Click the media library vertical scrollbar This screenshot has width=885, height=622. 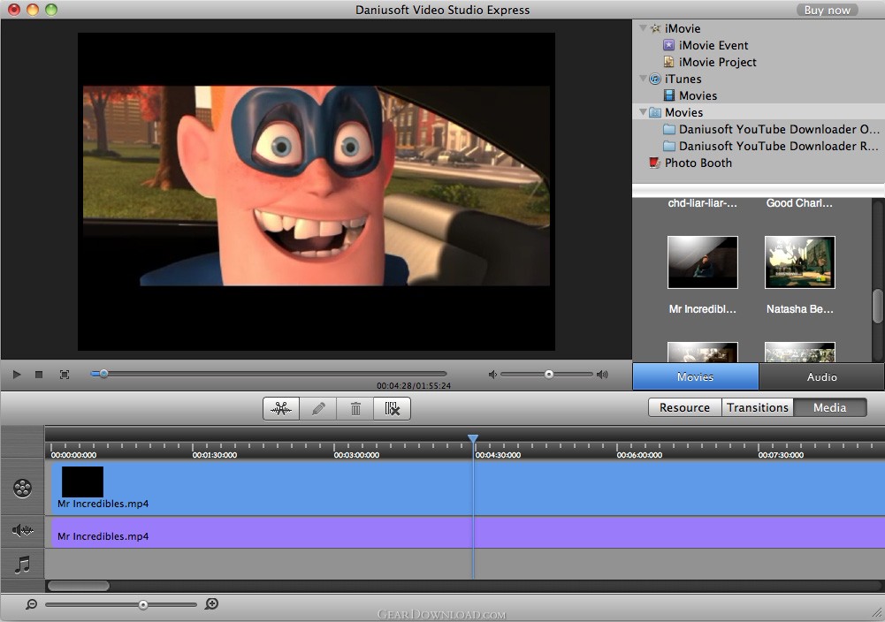point(878,306)
